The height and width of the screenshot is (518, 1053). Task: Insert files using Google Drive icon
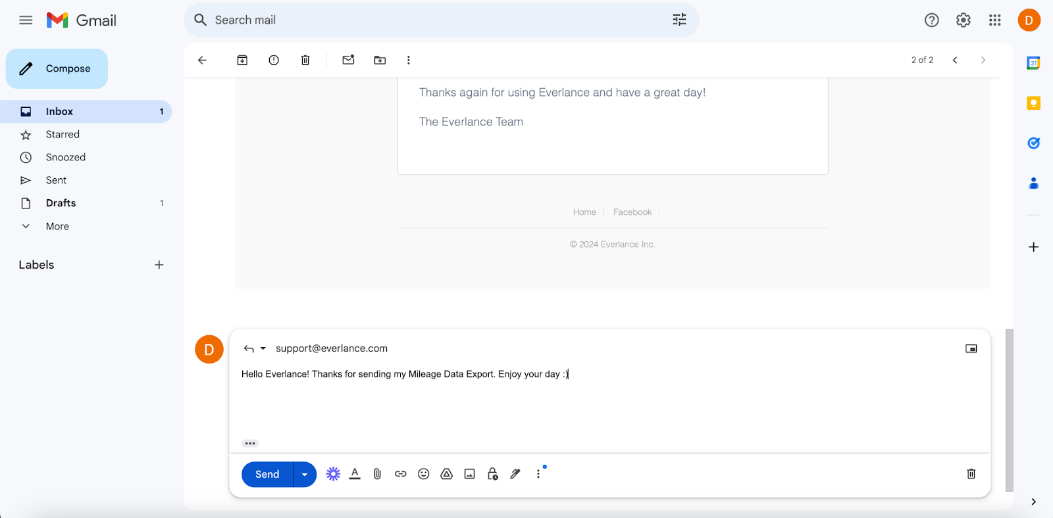point(446,474)
